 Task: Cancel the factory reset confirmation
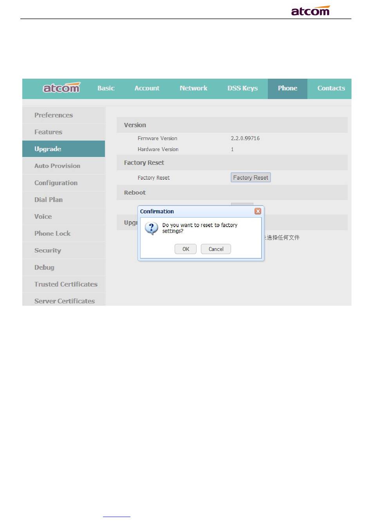tap(216, 249)
